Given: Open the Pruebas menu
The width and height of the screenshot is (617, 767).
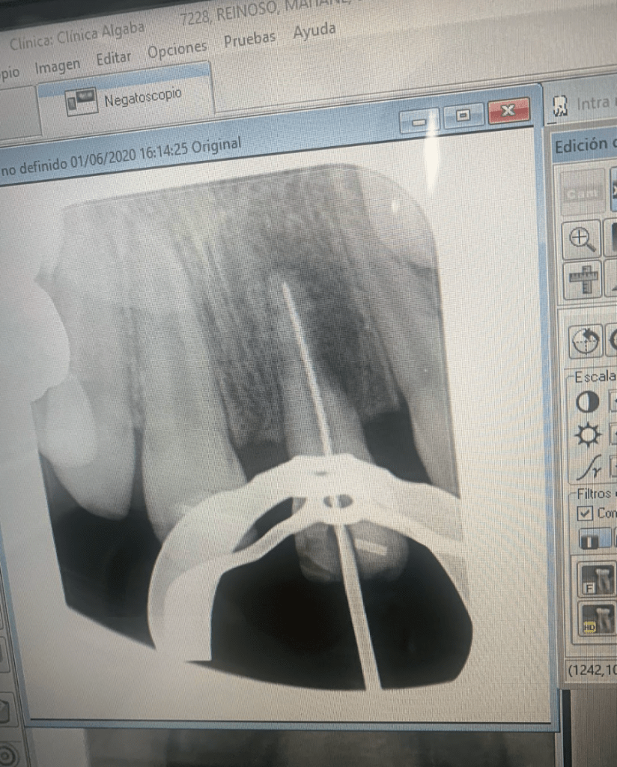Looking at the screenshot, I should pyautogui.click(x=249, y=40).
